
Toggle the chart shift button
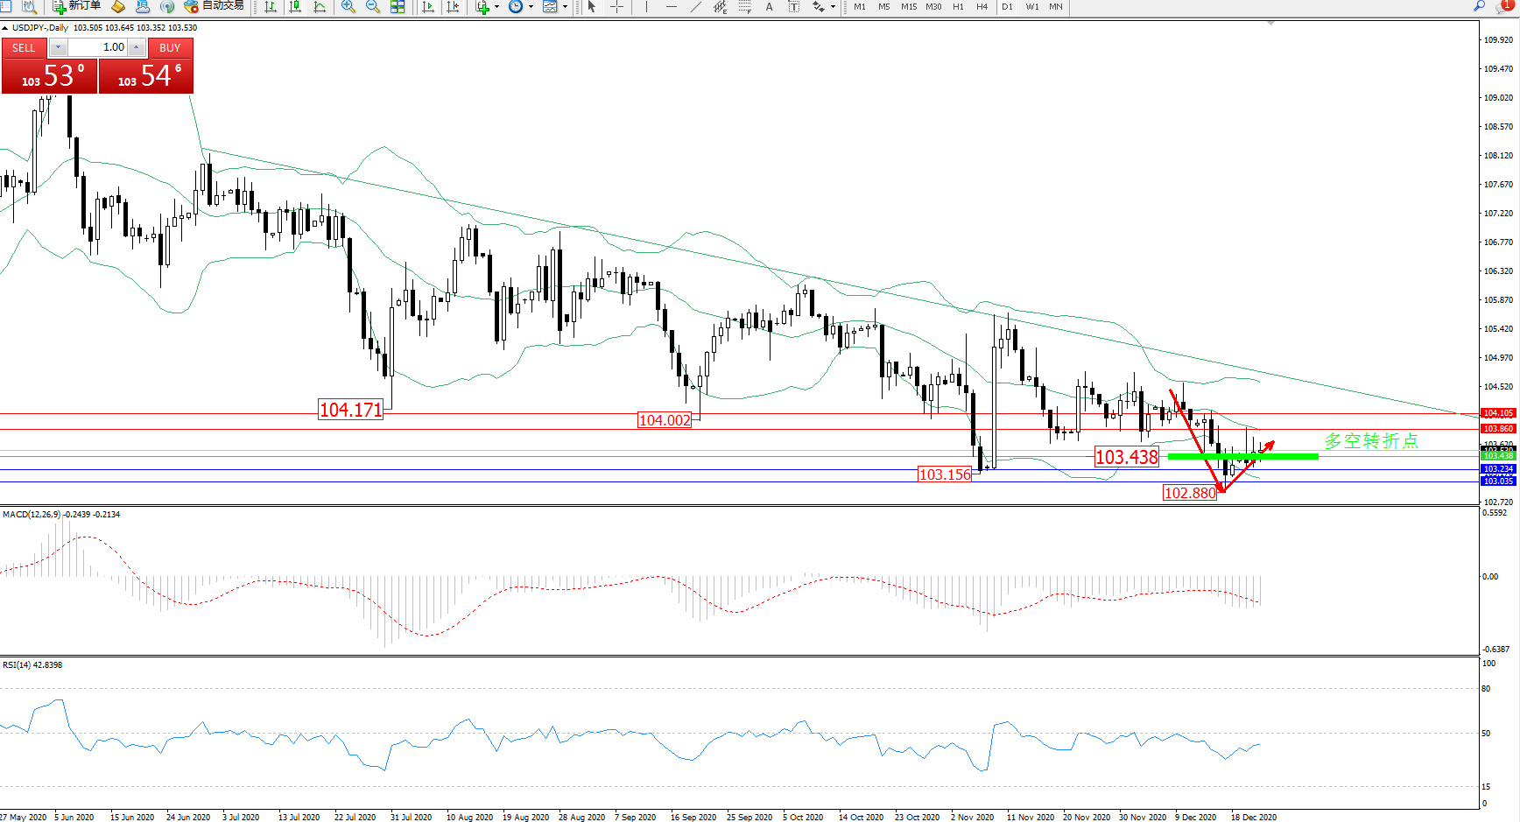(x=453, y=7)
